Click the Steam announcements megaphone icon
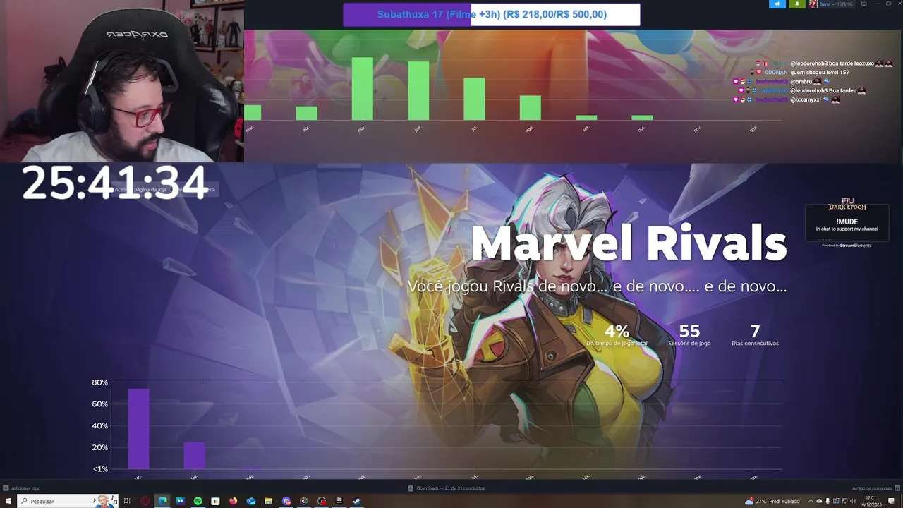The width and height of the screenshot is (903, 508). 777,4
